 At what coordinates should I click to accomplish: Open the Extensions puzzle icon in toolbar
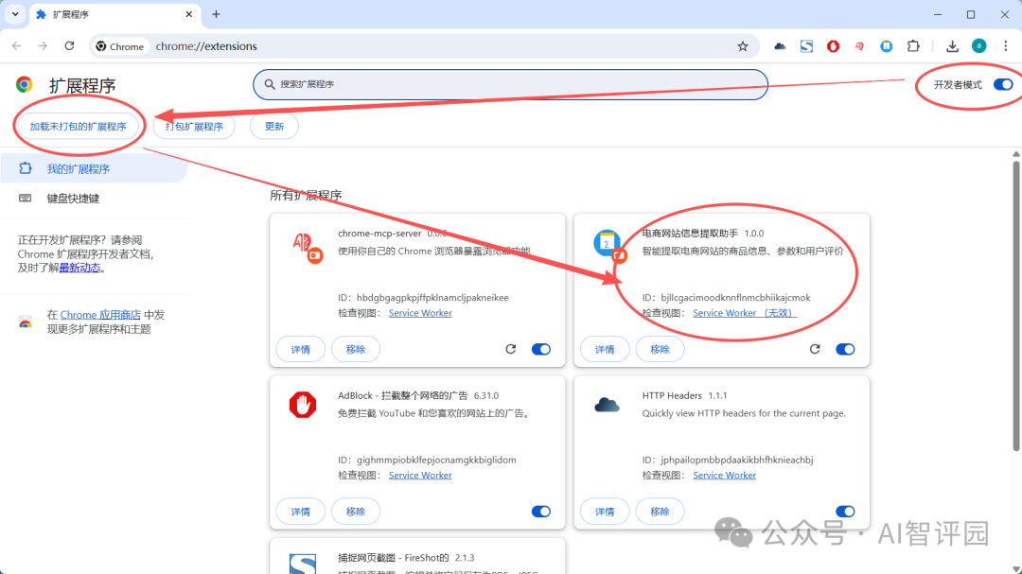coord(912,45)
